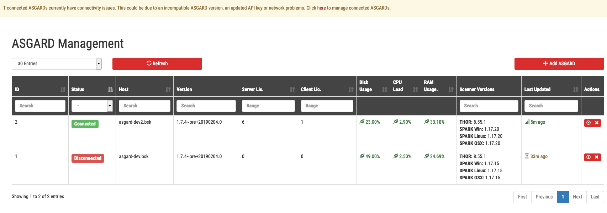Click the Last Updated sort arrows

tap(575, 89)
